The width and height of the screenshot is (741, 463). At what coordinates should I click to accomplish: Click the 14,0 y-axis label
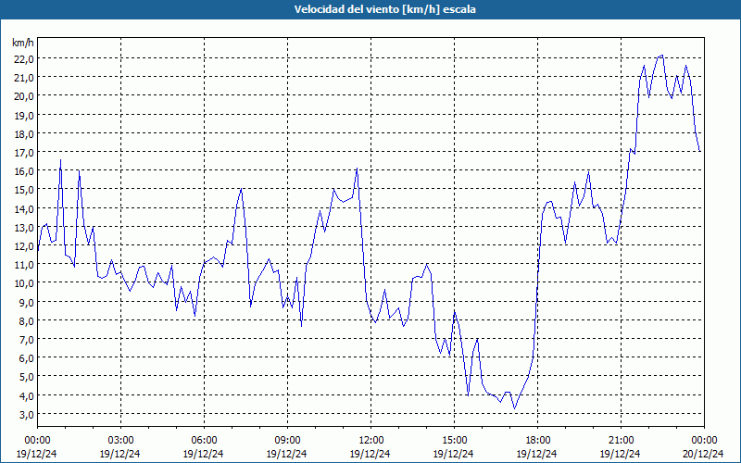24,208
